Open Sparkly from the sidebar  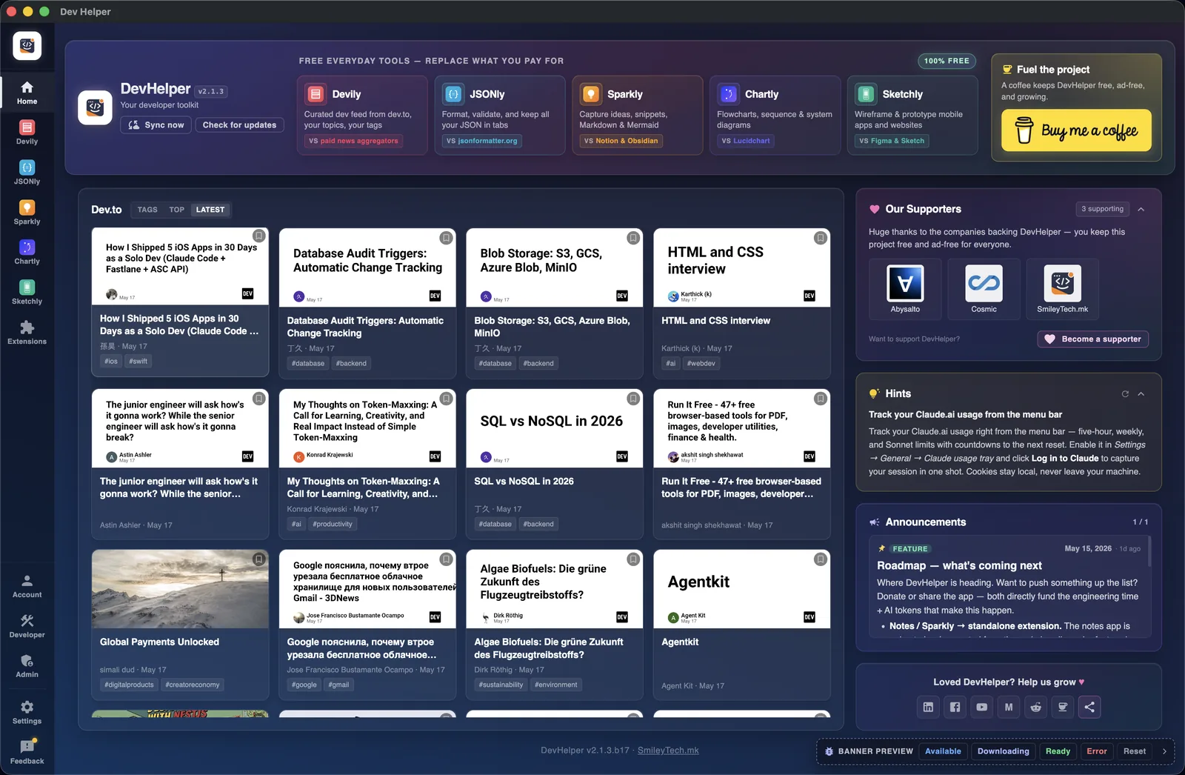point(27,213)
